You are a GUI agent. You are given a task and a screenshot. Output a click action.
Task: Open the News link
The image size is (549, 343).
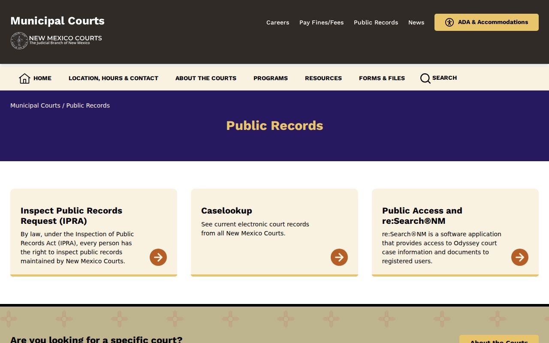[x=416, y=22]
